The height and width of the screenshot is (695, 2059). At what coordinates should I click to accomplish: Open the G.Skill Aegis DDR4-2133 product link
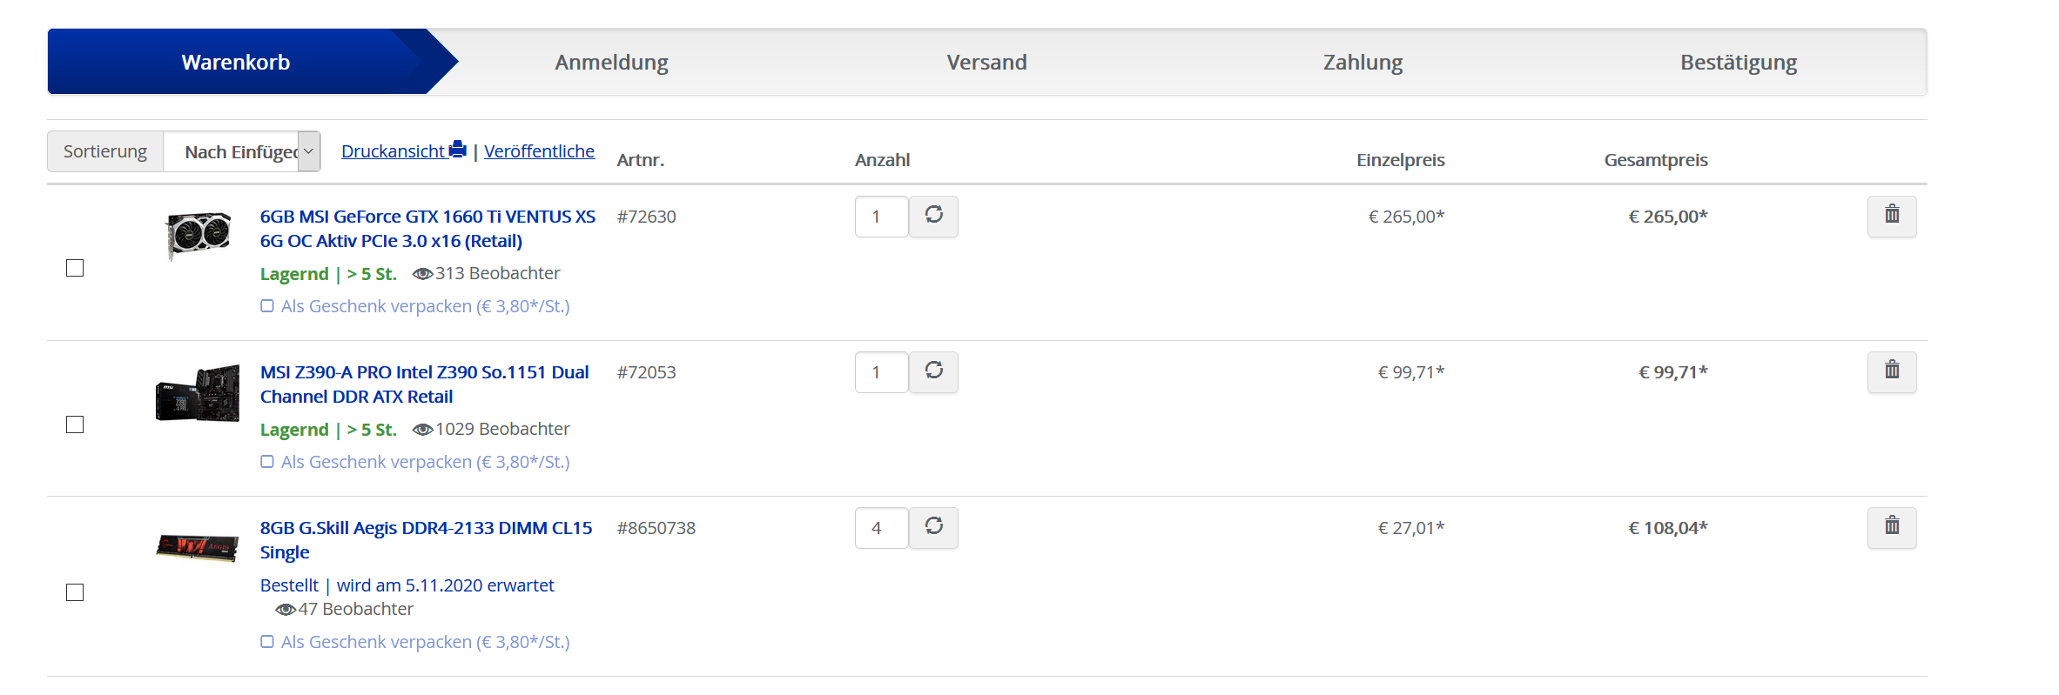(426, 540)
